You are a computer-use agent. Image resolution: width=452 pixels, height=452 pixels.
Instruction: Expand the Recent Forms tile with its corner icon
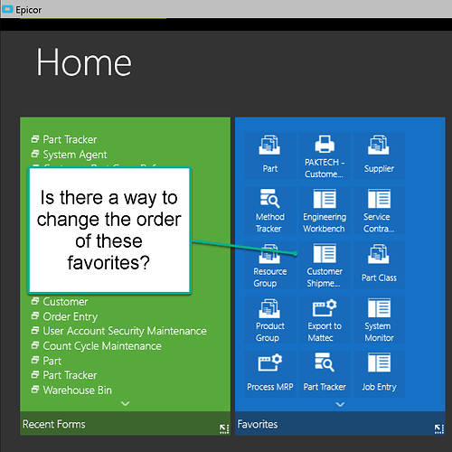click(224, 428)
